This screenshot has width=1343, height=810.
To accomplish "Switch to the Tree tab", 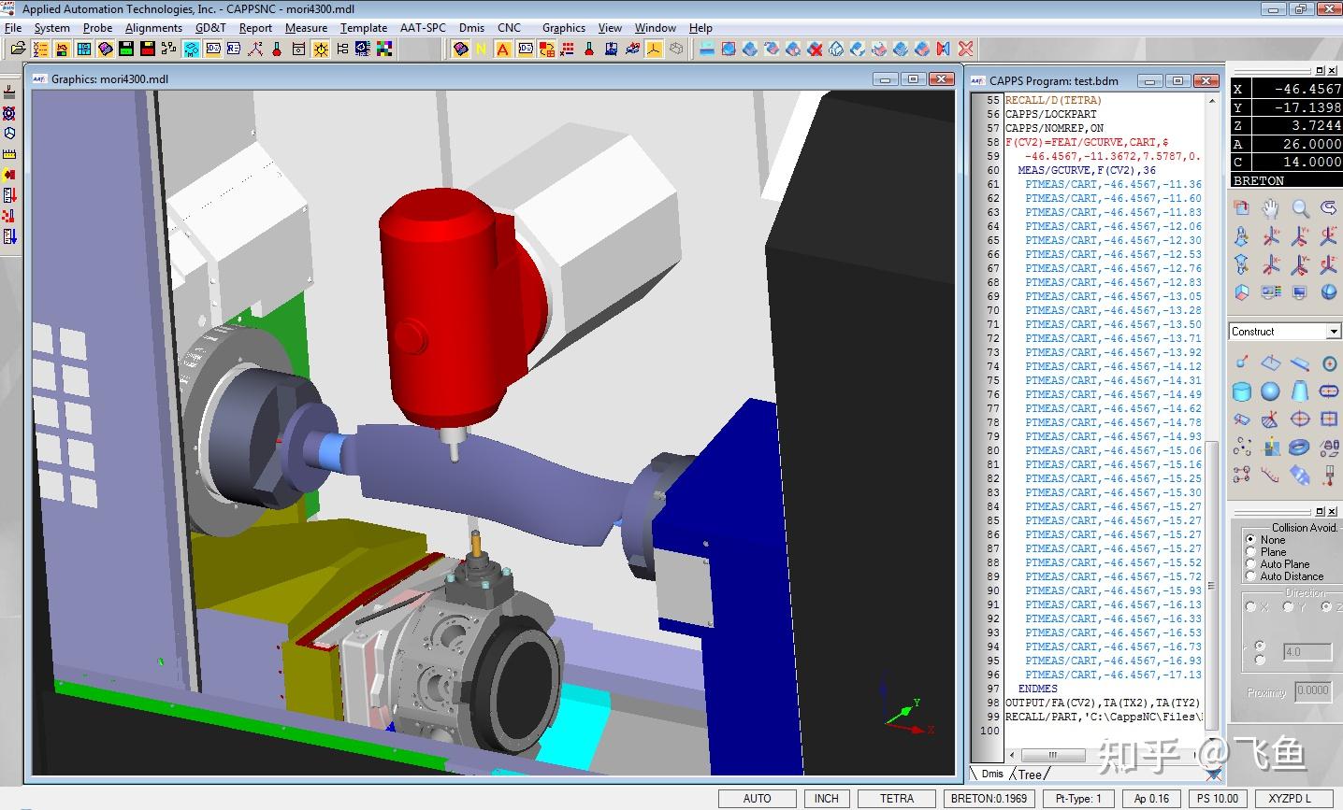I will pyautogui.click(x=1030, y=774).
